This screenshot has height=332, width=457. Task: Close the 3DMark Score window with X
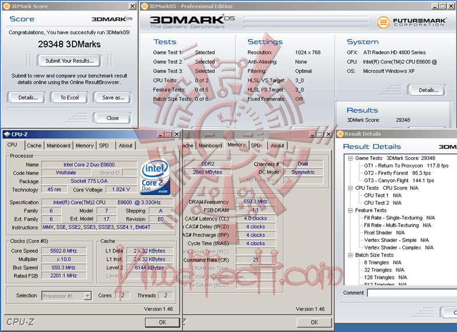[133, 6]
